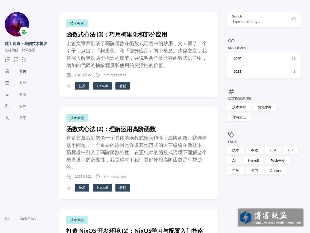Click 技术 tag under 高阶函数 post
The height and width of the screenshot is (233, 310).
(82, 188)
